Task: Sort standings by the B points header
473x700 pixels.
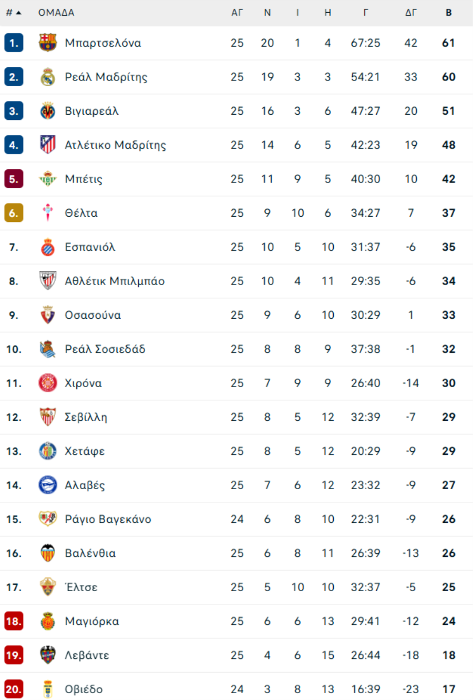Action: (x=449, y=13)
